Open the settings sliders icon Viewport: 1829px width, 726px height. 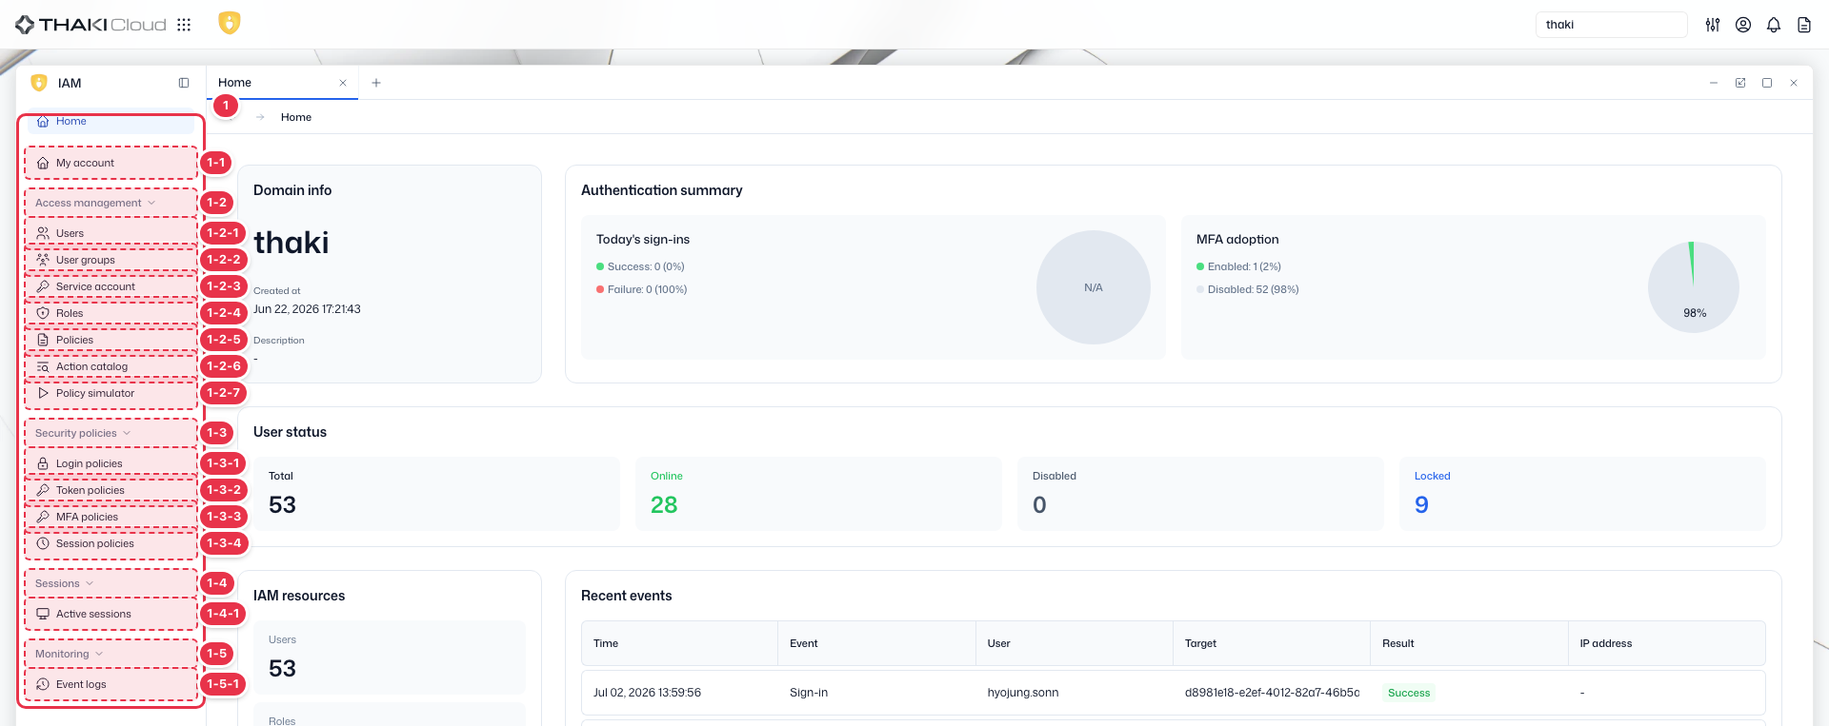[1713, 25]
